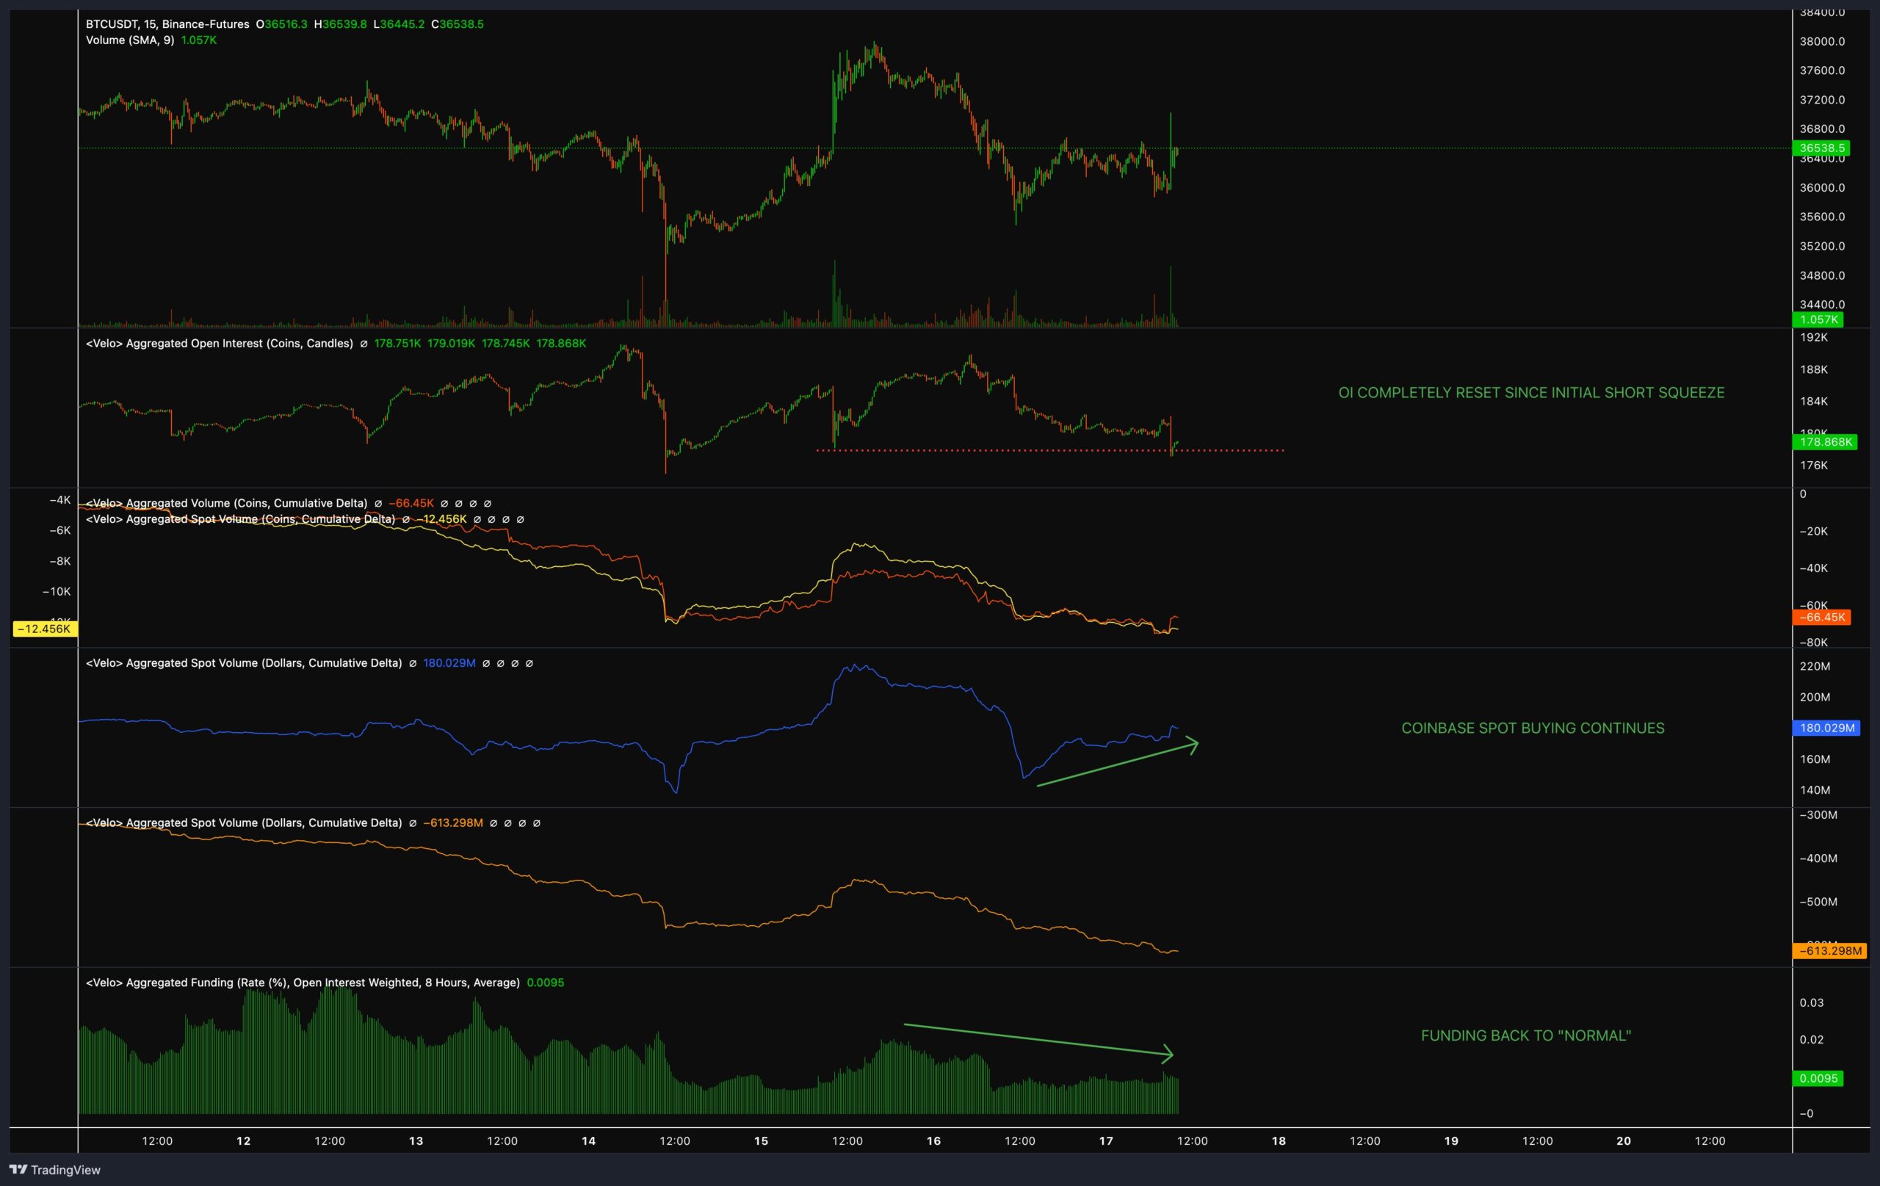Select the Spot Volume (Dollars) title showing 180.029M
Screen dimensions: 1880x1186
click(x=244, y=663)
